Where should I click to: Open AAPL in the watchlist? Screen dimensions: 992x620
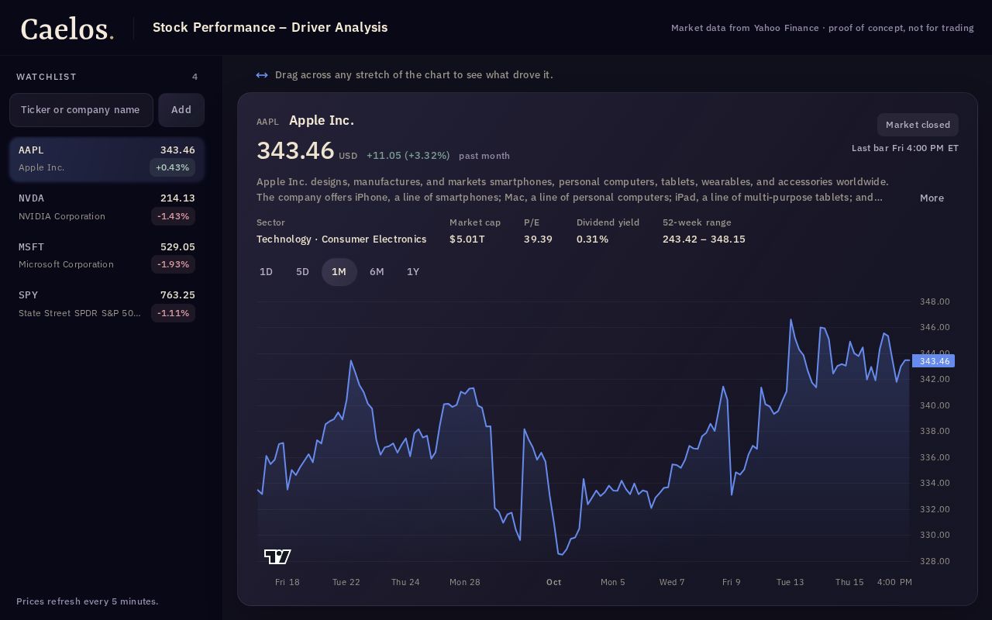[107, 159]
